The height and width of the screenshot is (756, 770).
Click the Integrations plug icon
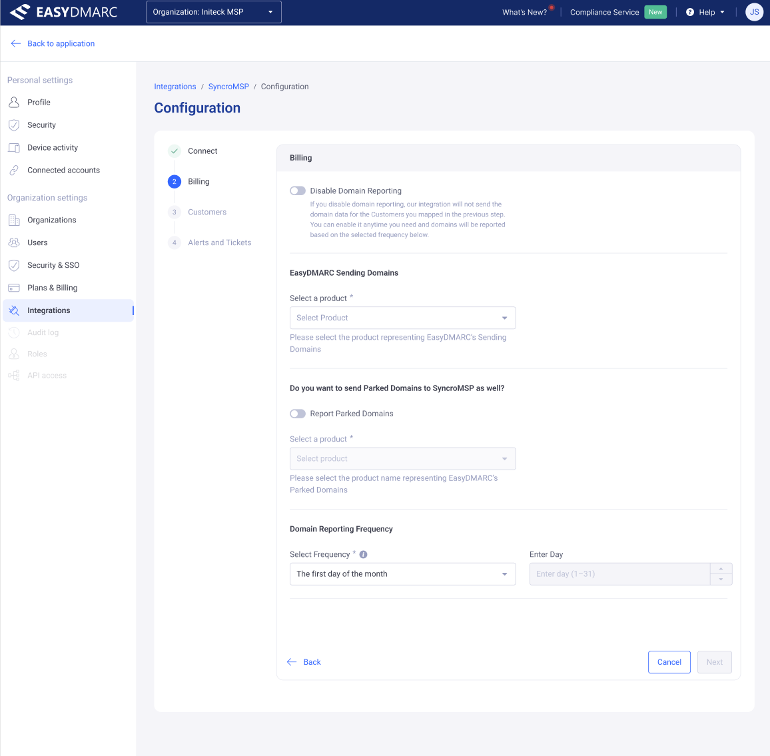coord(14,310)
